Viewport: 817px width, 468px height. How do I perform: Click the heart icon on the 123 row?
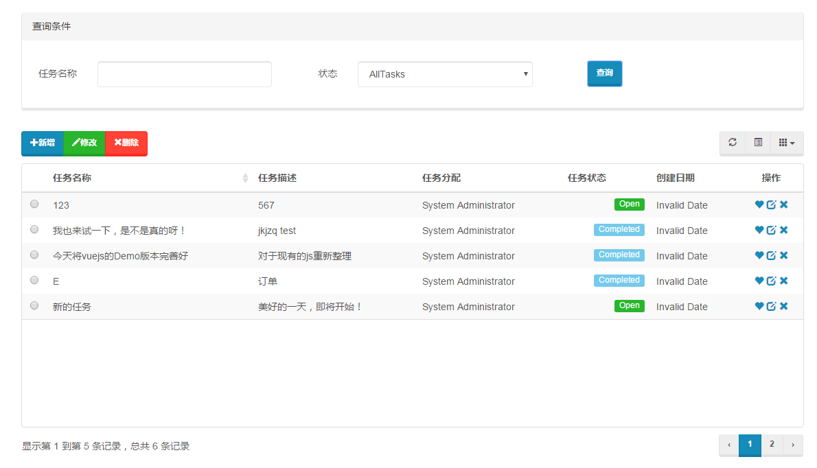[759, 204]
